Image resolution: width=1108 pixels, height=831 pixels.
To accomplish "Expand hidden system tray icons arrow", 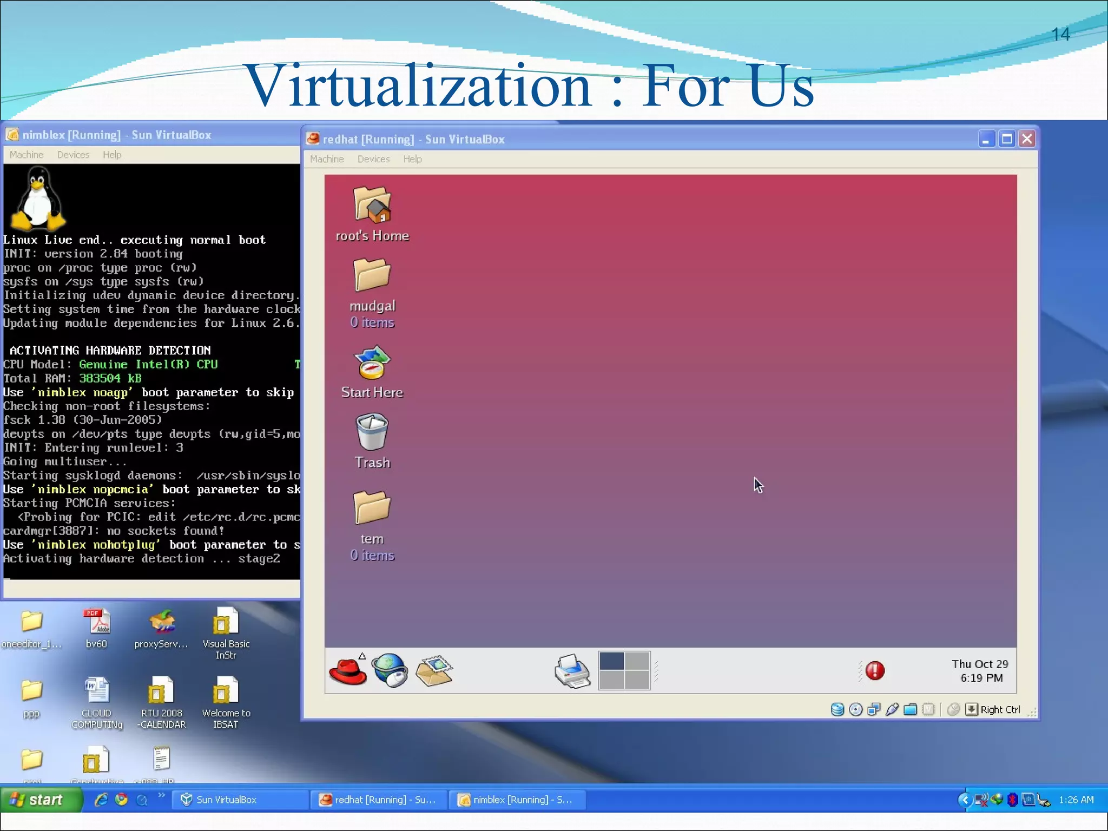I will pyautogui.click(x=965, y=800).
